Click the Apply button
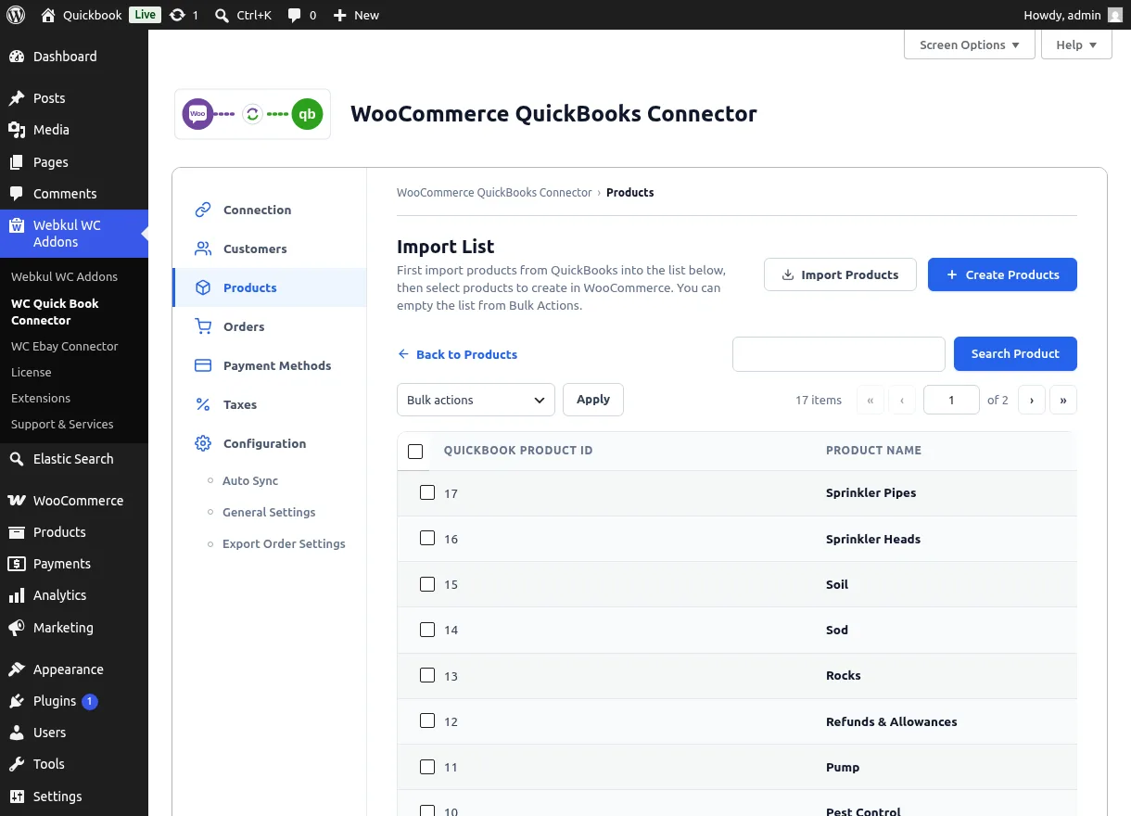Image resolution: width=1131 pixels, height=816 pixels. pos(593,400)
